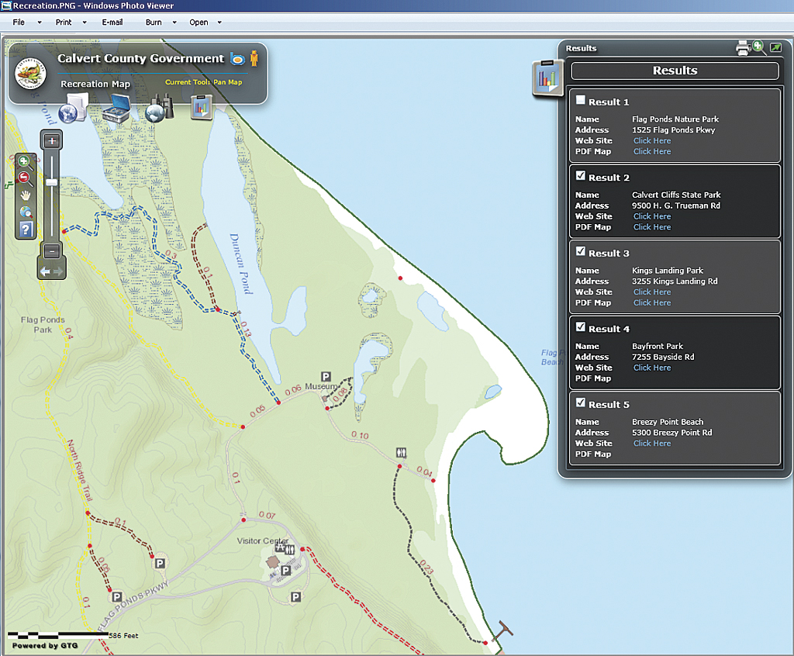Screen dimensions: 794x656
Task: Open Kings Landing Park PDF map link
Action: (x=651, y=302)
